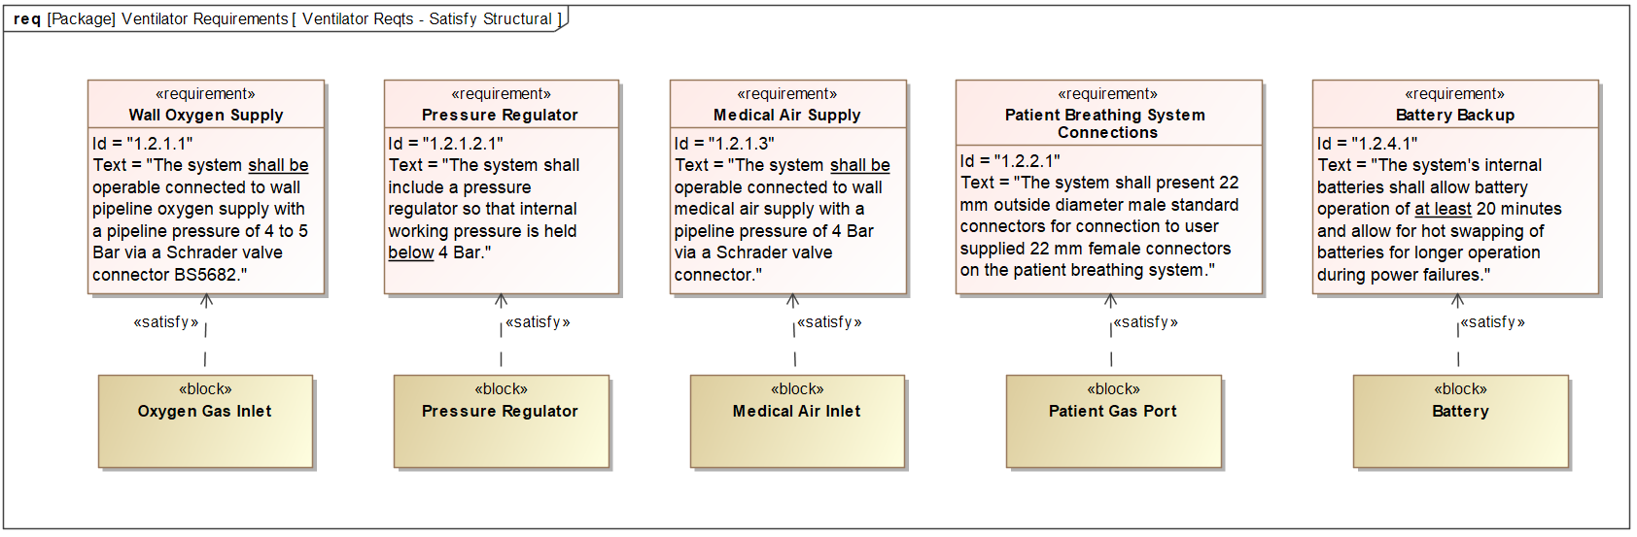
Task: Select Patient Breathing System Connections requirement
Action: 1109,186
